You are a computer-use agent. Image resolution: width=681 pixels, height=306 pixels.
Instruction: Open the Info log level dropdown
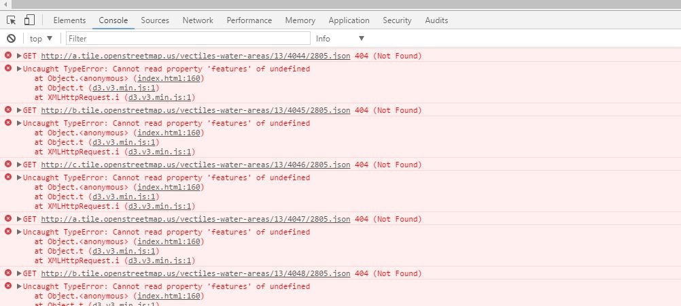point(340,39)
